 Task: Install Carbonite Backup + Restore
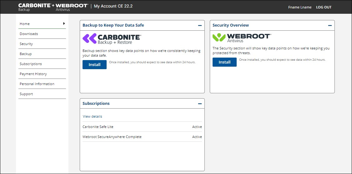tap(94, 64)
